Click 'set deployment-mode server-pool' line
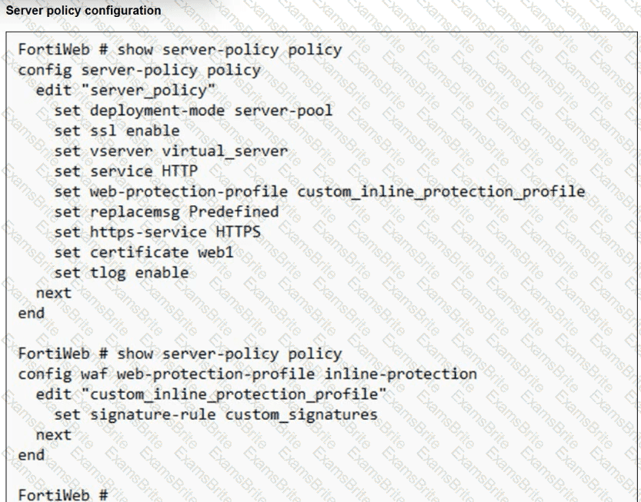641x502 pixels. [x=193, y=110]
